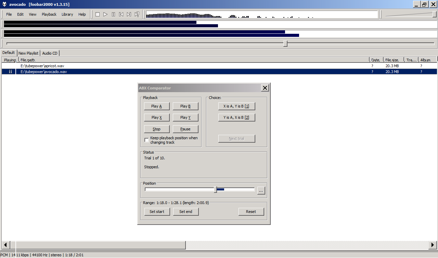Click the Set start button
This screenshot has width=438, height=258.
(157, 212)
